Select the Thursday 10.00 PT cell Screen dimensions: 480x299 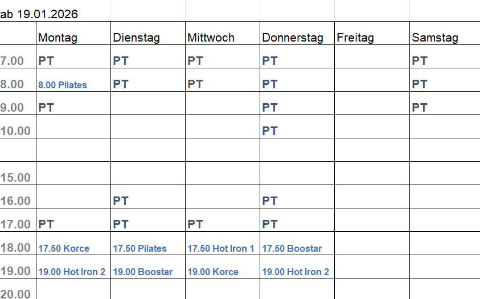coord(270,131)
